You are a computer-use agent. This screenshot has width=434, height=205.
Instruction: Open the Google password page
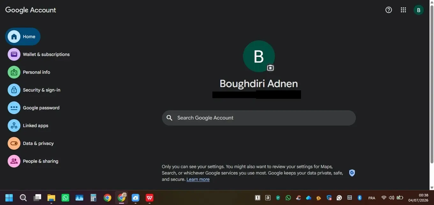click(x=33, y=108)
